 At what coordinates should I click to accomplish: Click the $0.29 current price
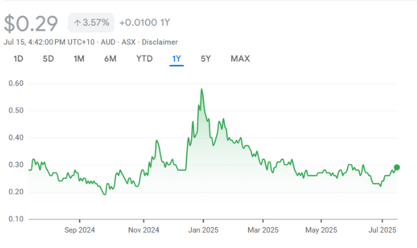tap(31, 23)
